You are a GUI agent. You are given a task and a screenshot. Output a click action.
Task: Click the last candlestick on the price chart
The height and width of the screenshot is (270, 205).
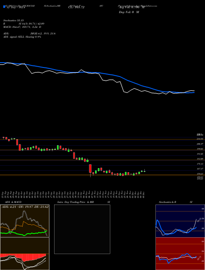click(144, 171)
